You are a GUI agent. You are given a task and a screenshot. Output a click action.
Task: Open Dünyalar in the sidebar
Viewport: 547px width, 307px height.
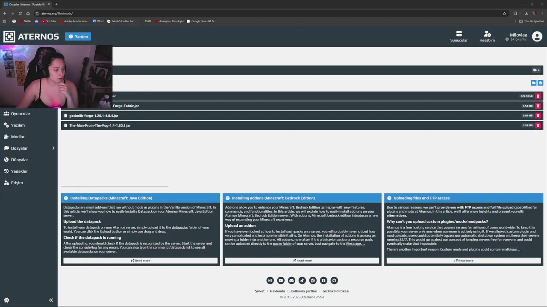29,160
